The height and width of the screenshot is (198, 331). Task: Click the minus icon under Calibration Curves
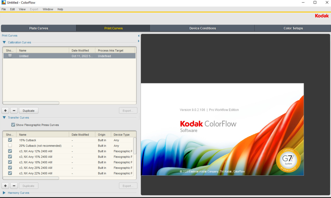click(14, 111)
